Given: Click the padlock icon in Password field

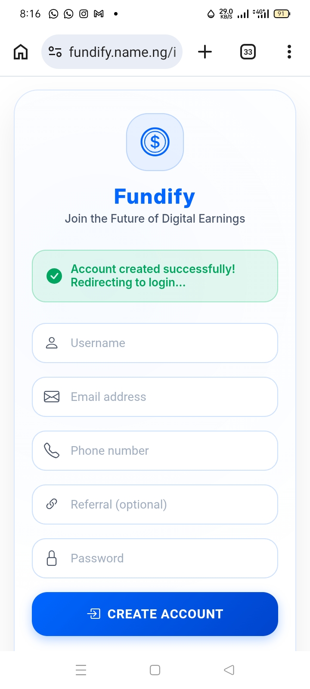Looking at the screenshot, I should click(52, 558).
